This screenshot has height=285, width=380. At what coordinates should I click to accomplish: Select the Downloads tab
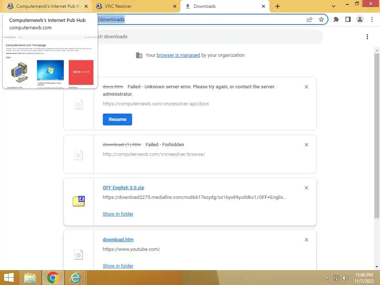click(225, 6)
